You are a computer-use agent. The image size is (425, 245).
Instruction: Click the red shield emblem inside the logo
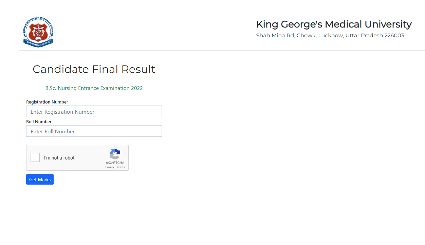click(x=38, y=32)
